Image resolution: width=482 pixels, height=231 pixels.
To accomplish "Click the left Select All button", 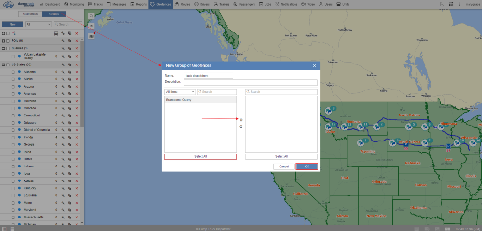I will 200,156.
